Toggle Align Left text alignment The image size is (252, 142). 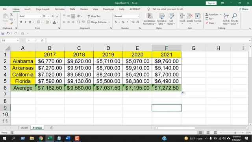point(64,22)
